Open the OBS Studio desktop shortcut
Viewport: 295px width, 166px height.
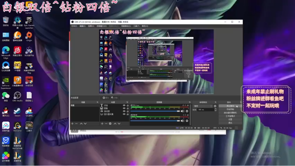[x=17, y=97]
